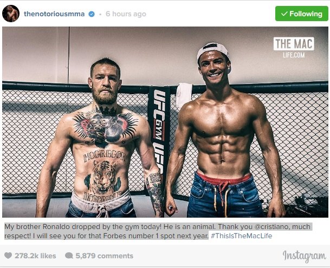Click the vertical UFC GYM banner
The image size is (330, 268).
159,135
